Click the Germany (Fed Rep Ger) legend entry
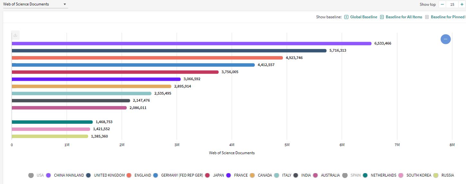The width and height of the screenshot is (466, 184). click(x=178, y=175)
